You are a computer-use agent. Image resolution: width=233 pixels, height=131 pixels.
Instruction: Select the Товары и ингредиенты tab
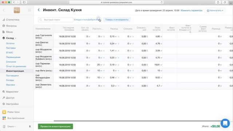pyautogui.click(x=117, y=20)
